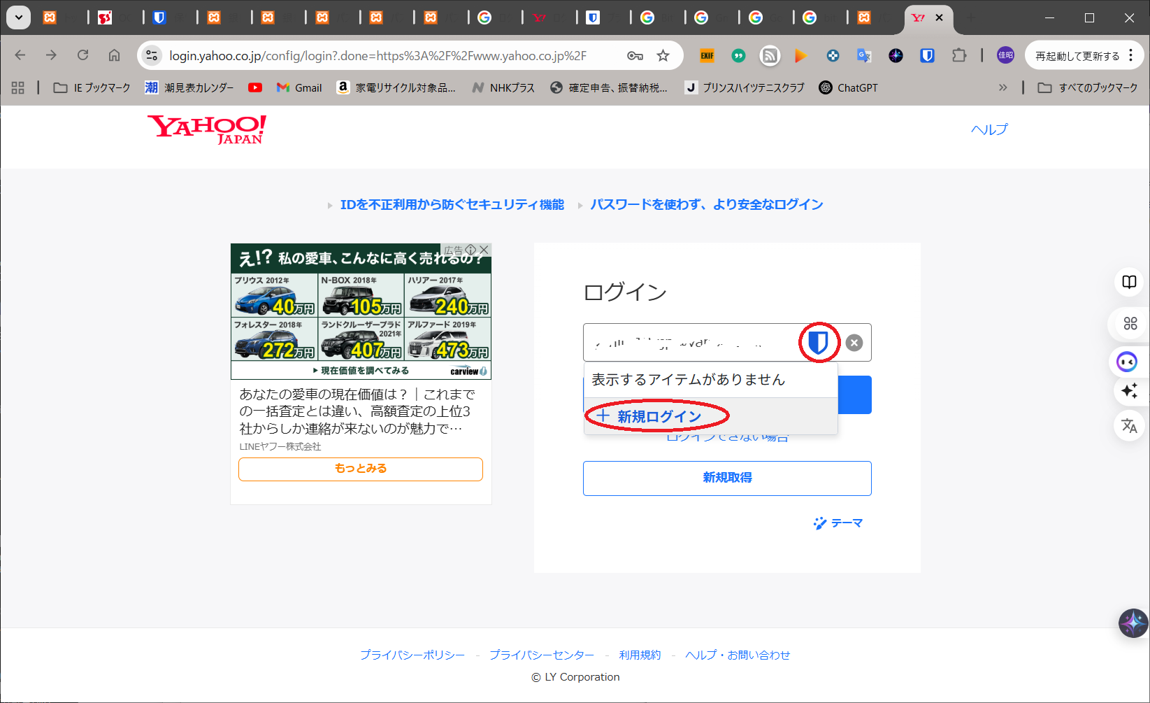Open the ヘルプ link at top right

pos(989,129)
